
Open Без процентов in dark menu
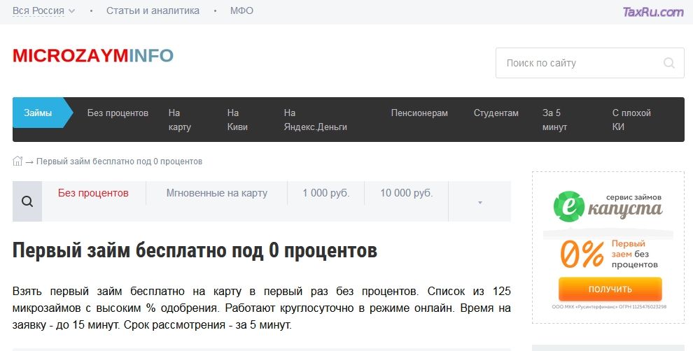[x=118, y=113]
